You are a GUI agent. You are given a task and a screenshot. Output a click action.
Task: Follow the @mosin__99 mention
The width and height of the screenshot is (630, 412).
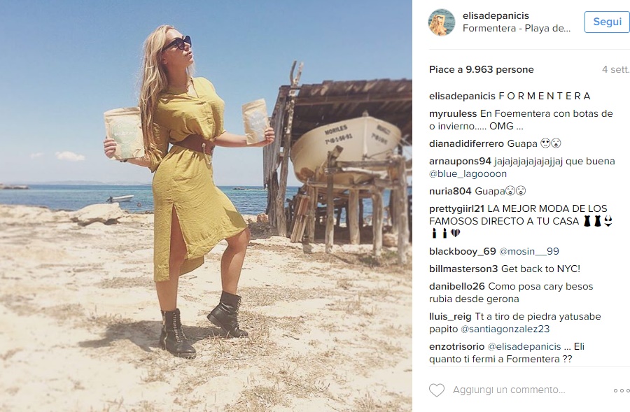coord(528,251)
